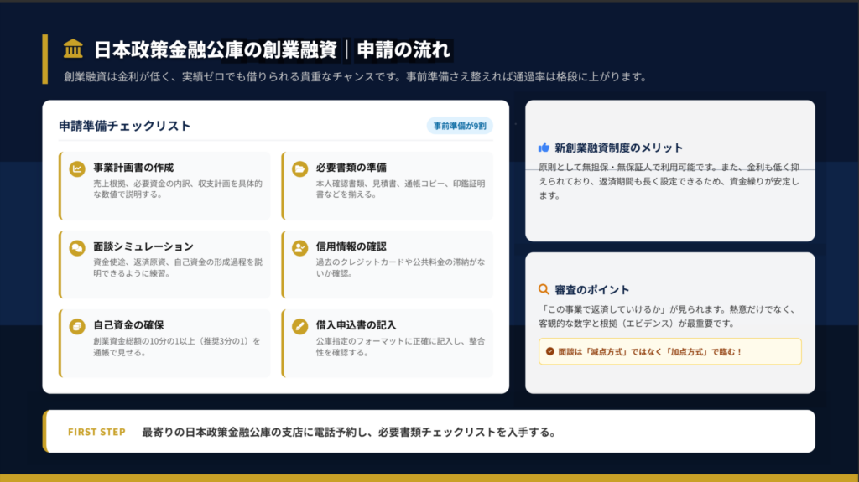Click the yellow 面談は「減点方式」 callout box
This screenshot has width=859, height=482.
tap(669, 352)
